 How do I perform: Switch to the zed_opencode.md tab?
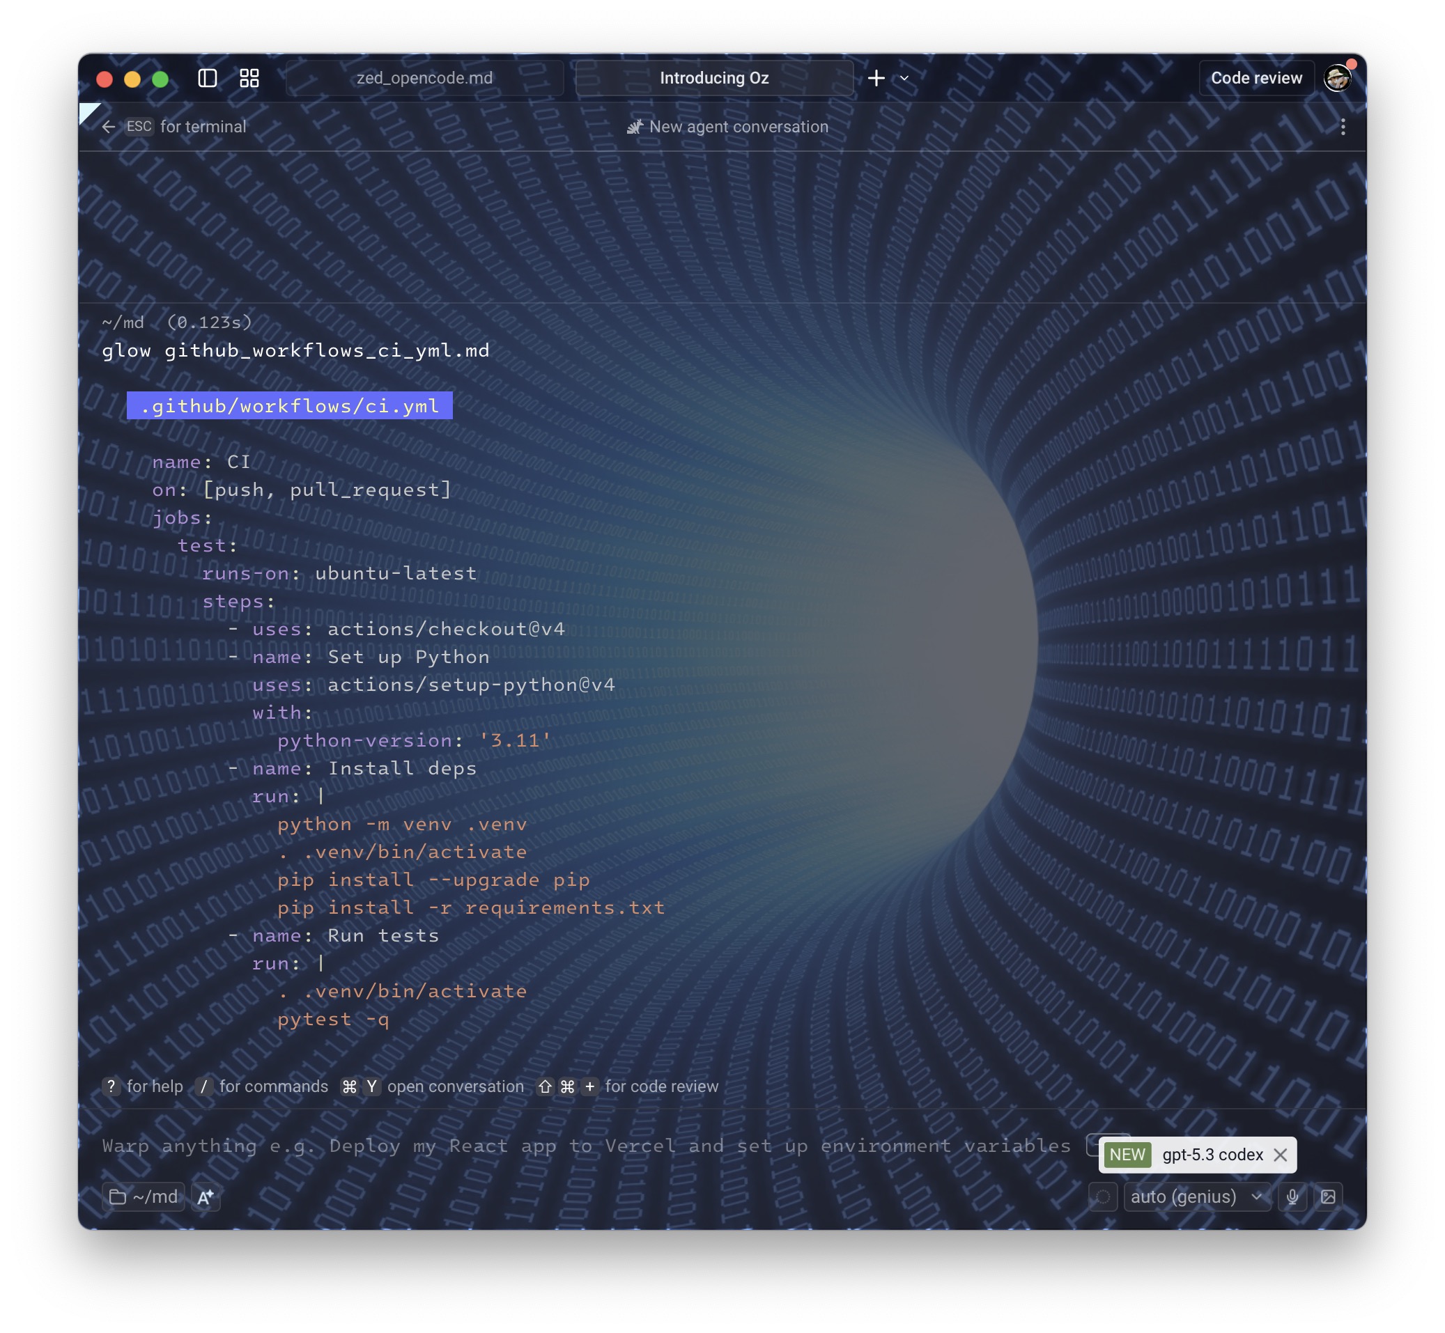pos(424,78)
